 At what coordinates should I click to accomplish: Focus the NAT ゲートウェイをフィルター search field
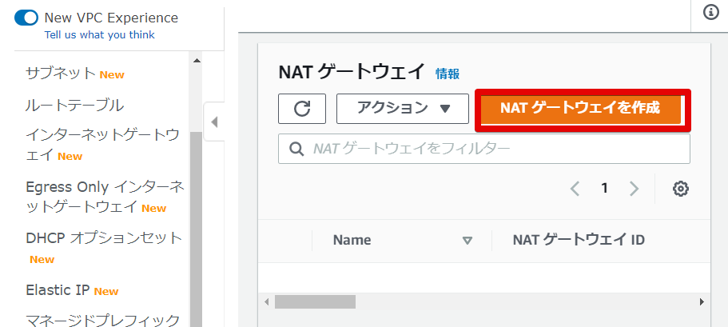coord(484,149)
